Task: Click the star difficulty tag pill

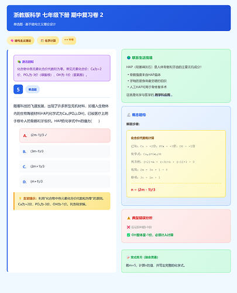Action: point(69,40)
